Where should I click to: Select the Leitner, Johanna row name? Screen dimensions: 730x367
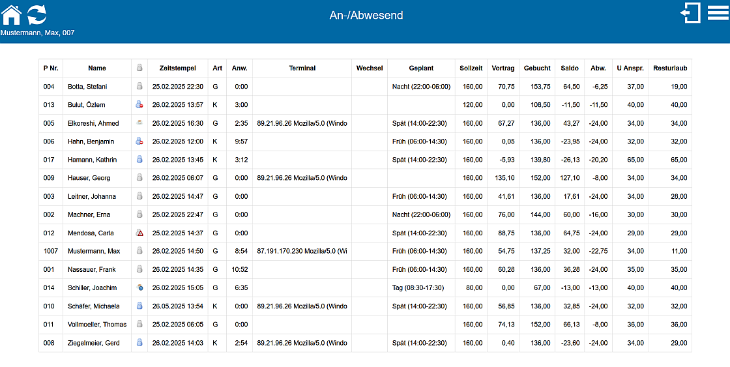pos(91,196)
